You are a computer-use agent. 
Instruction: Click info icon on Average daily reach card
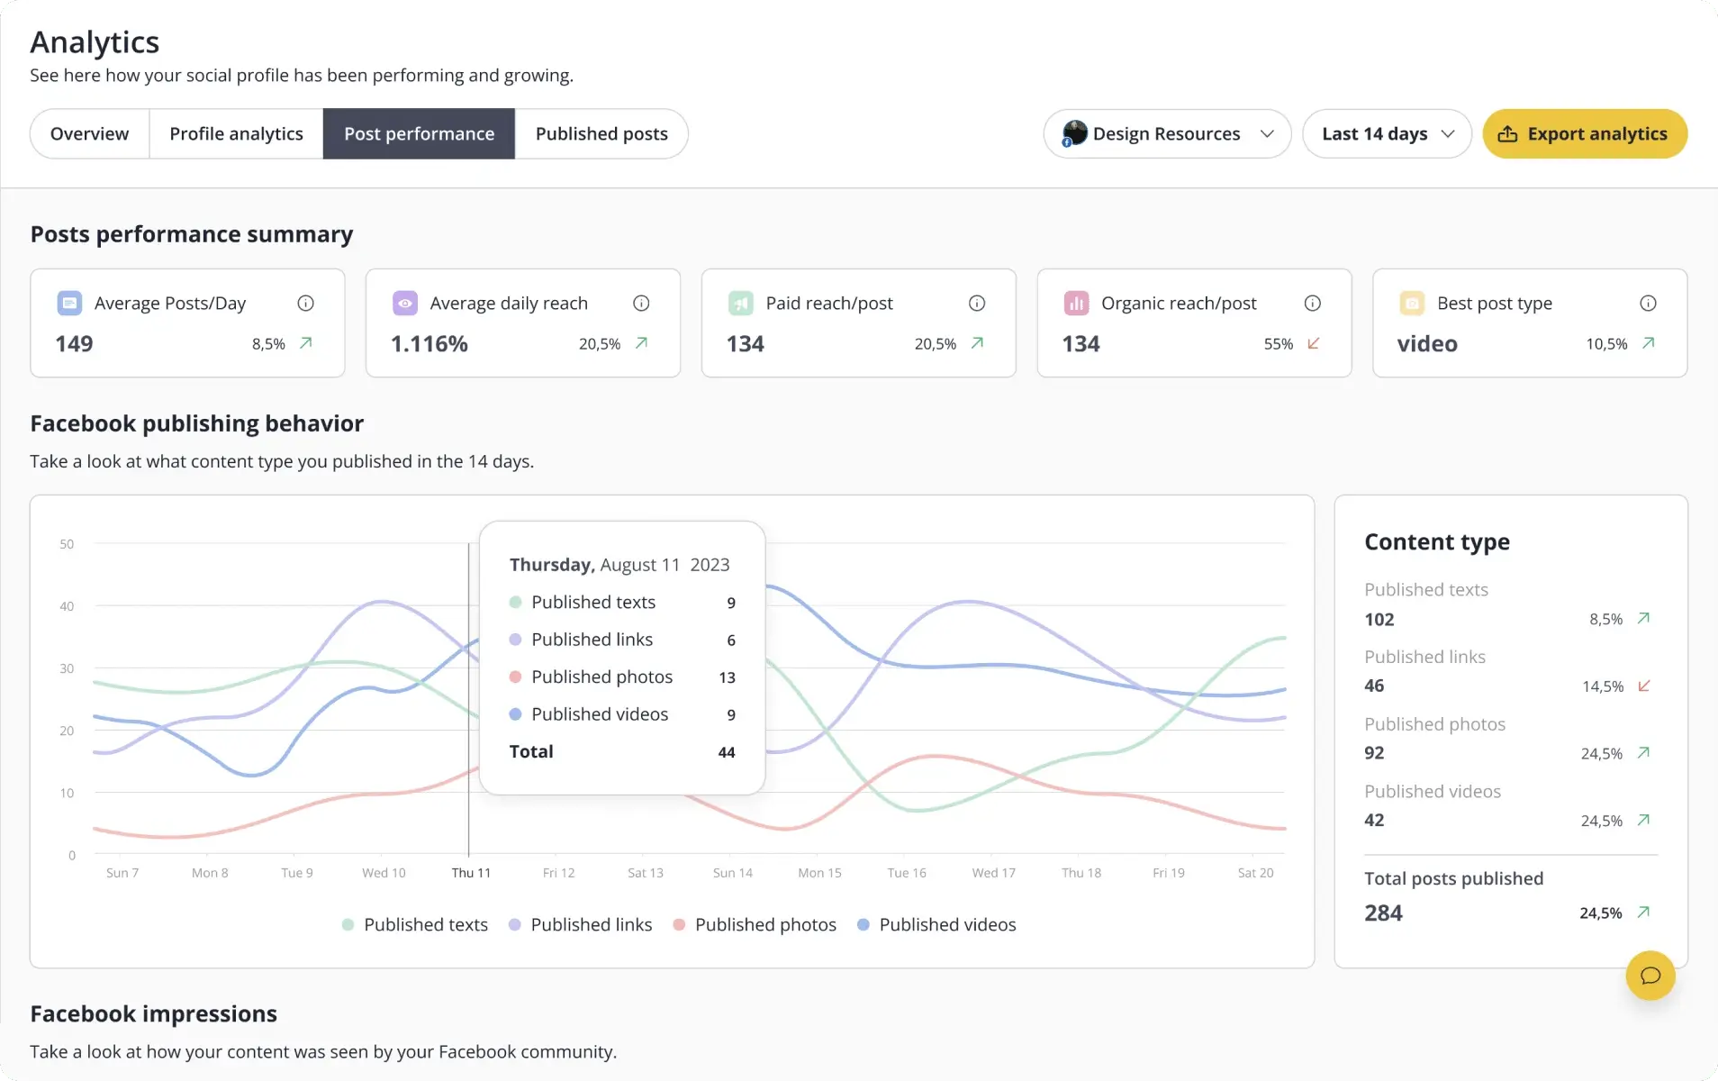point(641,304)
